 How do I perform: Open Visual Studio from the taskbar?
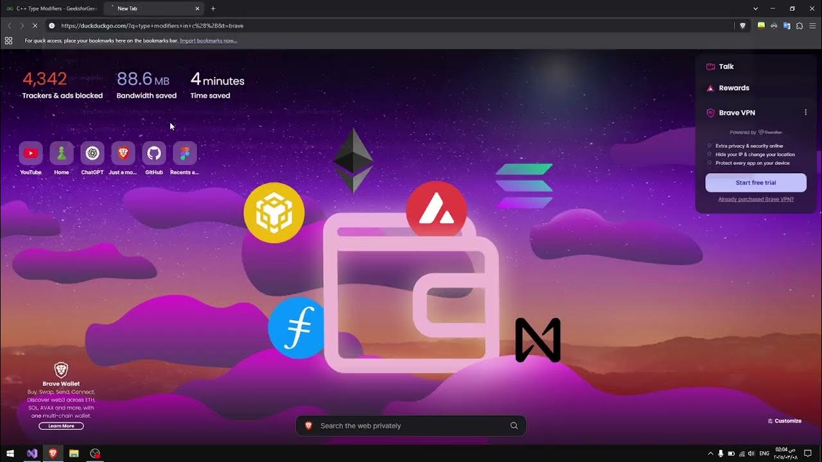pos(32,454)
